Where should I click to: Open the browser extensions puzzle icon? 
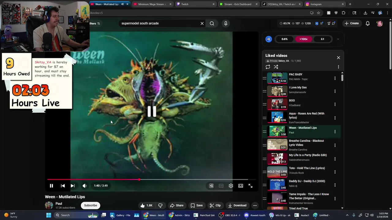tap(343, 13)
